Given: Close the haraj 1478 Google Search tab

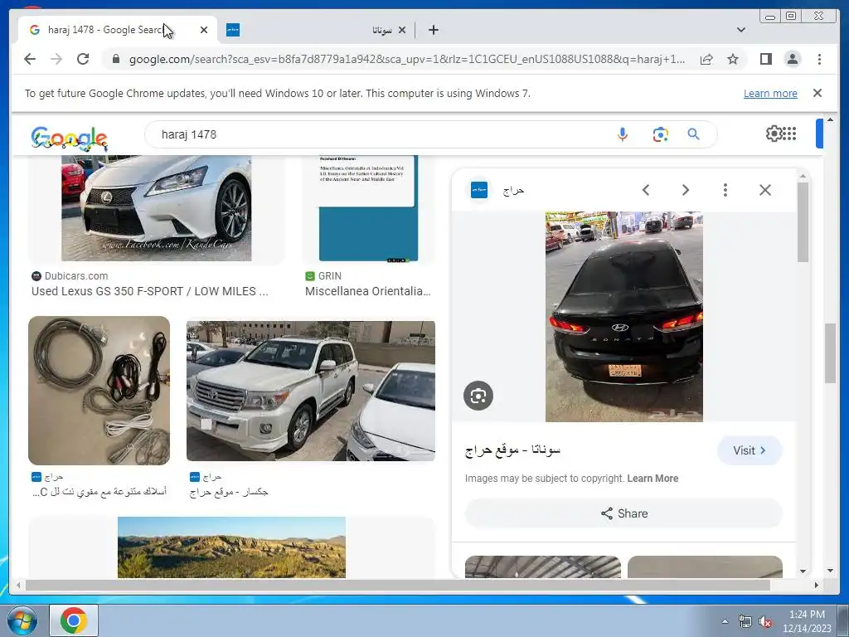Looking at the screenshot, I should tap(204, 30).
